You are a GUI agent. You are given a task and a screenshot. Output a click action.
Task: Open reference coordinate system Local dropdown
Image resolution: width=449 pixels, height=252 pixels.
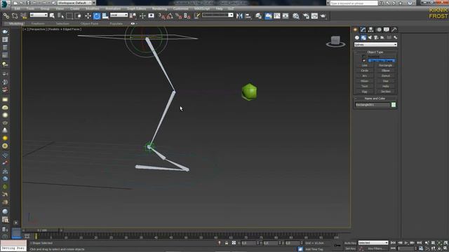(119, 15)
